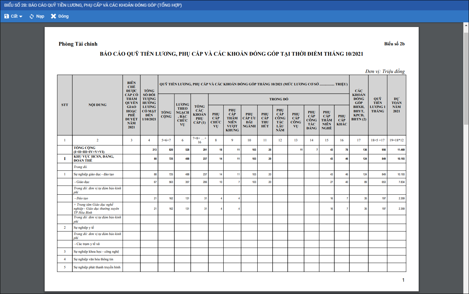Click the Đơn vị: Triệu đồng unit label
Screen dimensions: 469x294
pos(385,71)
